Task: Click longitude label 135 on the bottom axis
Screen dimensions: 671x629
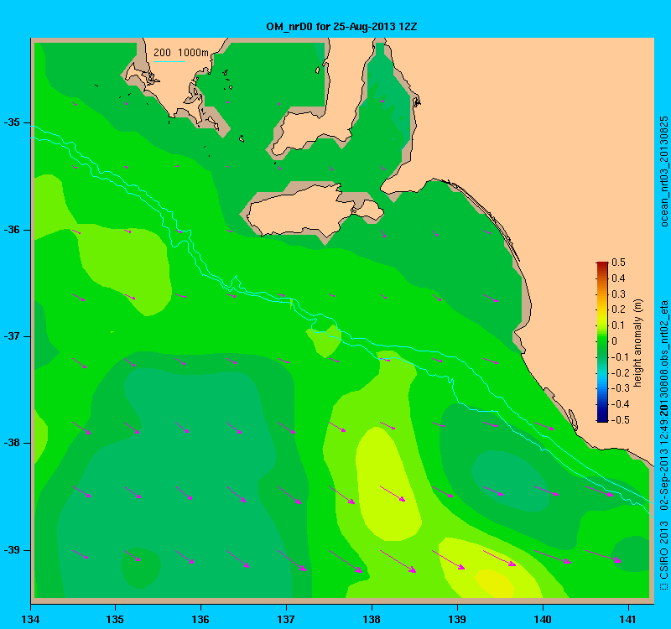Action: click(115, 619)
